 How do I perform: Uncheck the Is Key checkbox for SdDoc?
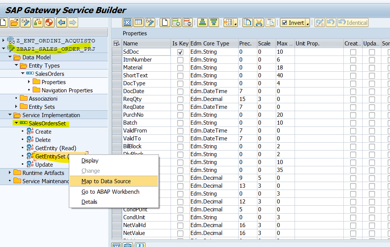point(180,52)
